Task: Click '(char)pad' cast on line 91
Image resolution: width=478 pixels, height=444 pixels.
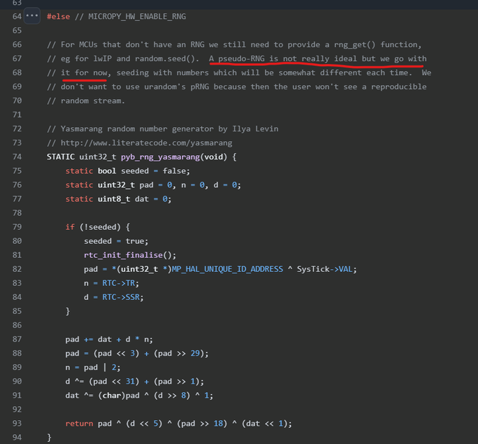Action: coord(119,396)
